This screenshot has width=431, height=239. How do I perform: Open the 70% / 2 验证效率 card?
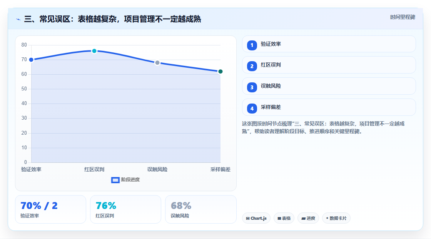(50, 209)
